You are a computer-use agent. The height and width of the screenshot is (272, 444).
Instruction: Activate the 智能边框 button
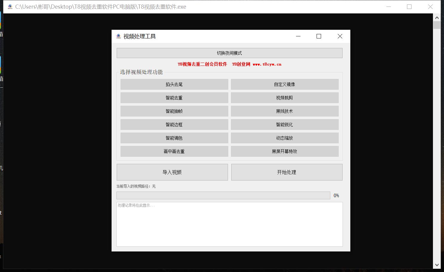(174, 125)
